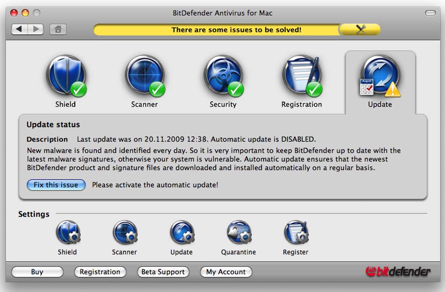Go to the home screen
445x292 pixels.
coord(58,29)
